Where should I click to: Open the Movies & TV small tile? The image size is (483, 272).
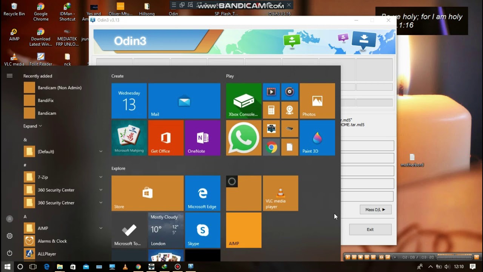click(x=271, y=91)
